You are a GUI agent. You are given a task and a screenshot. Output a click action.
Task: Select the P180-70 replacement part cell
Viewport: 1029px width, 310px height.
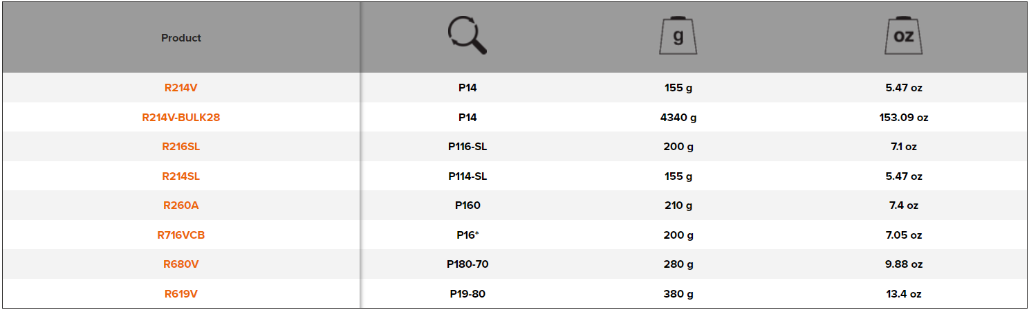coord(467,264)
